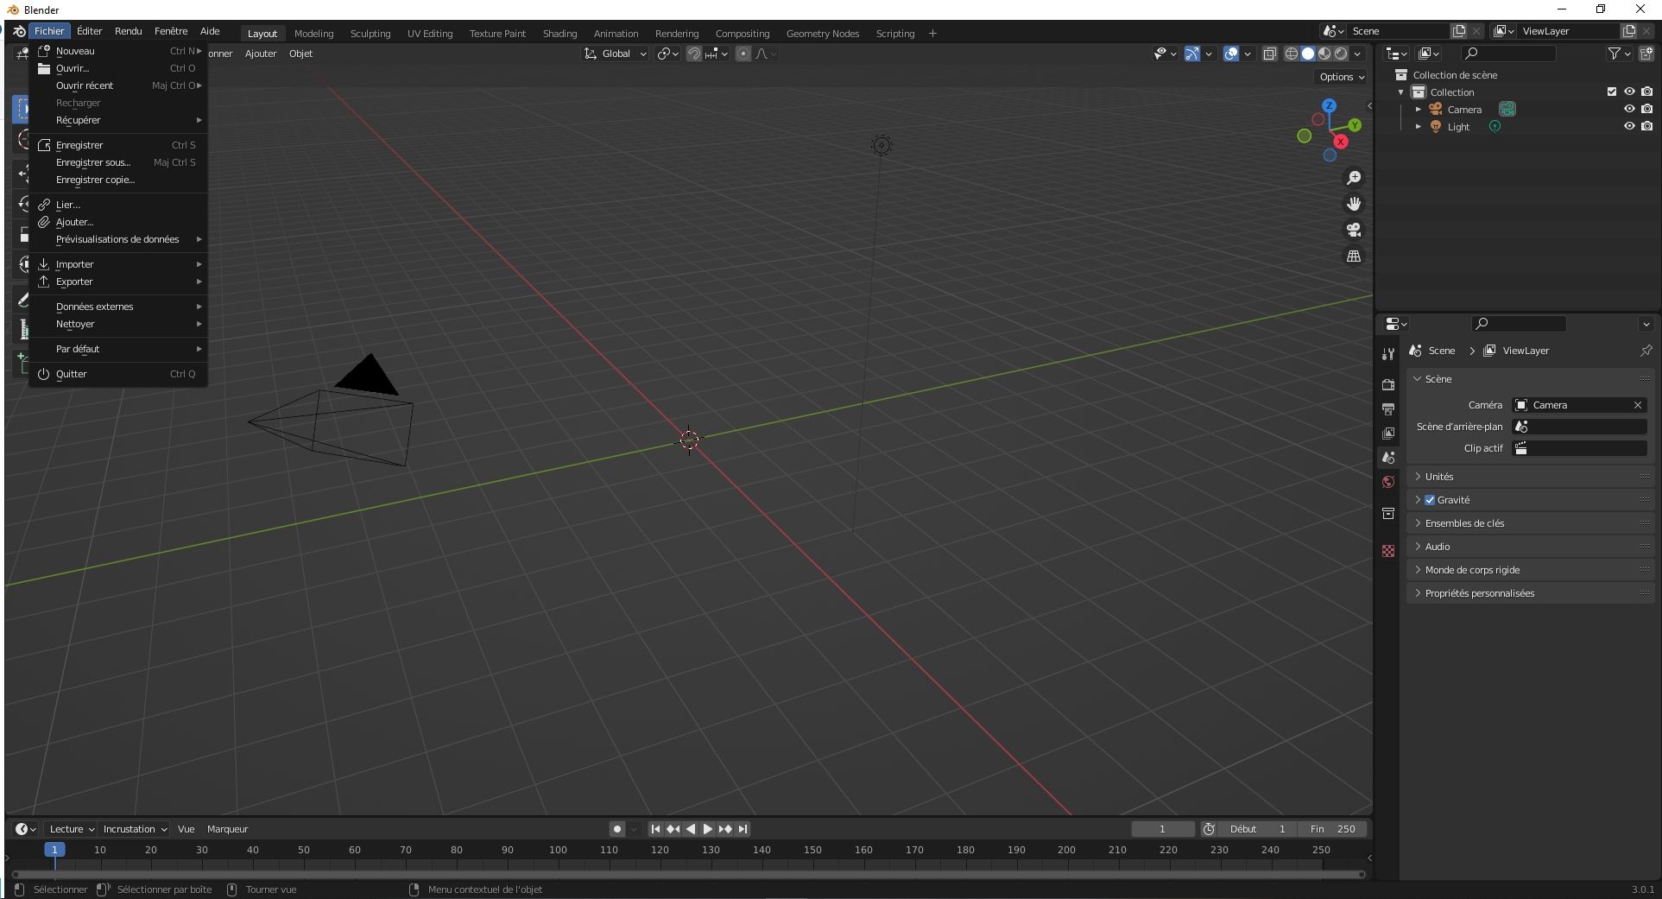Click the zoom magnifier icon in viewport
The image size is (1662, 899).
coord(1354,178)
